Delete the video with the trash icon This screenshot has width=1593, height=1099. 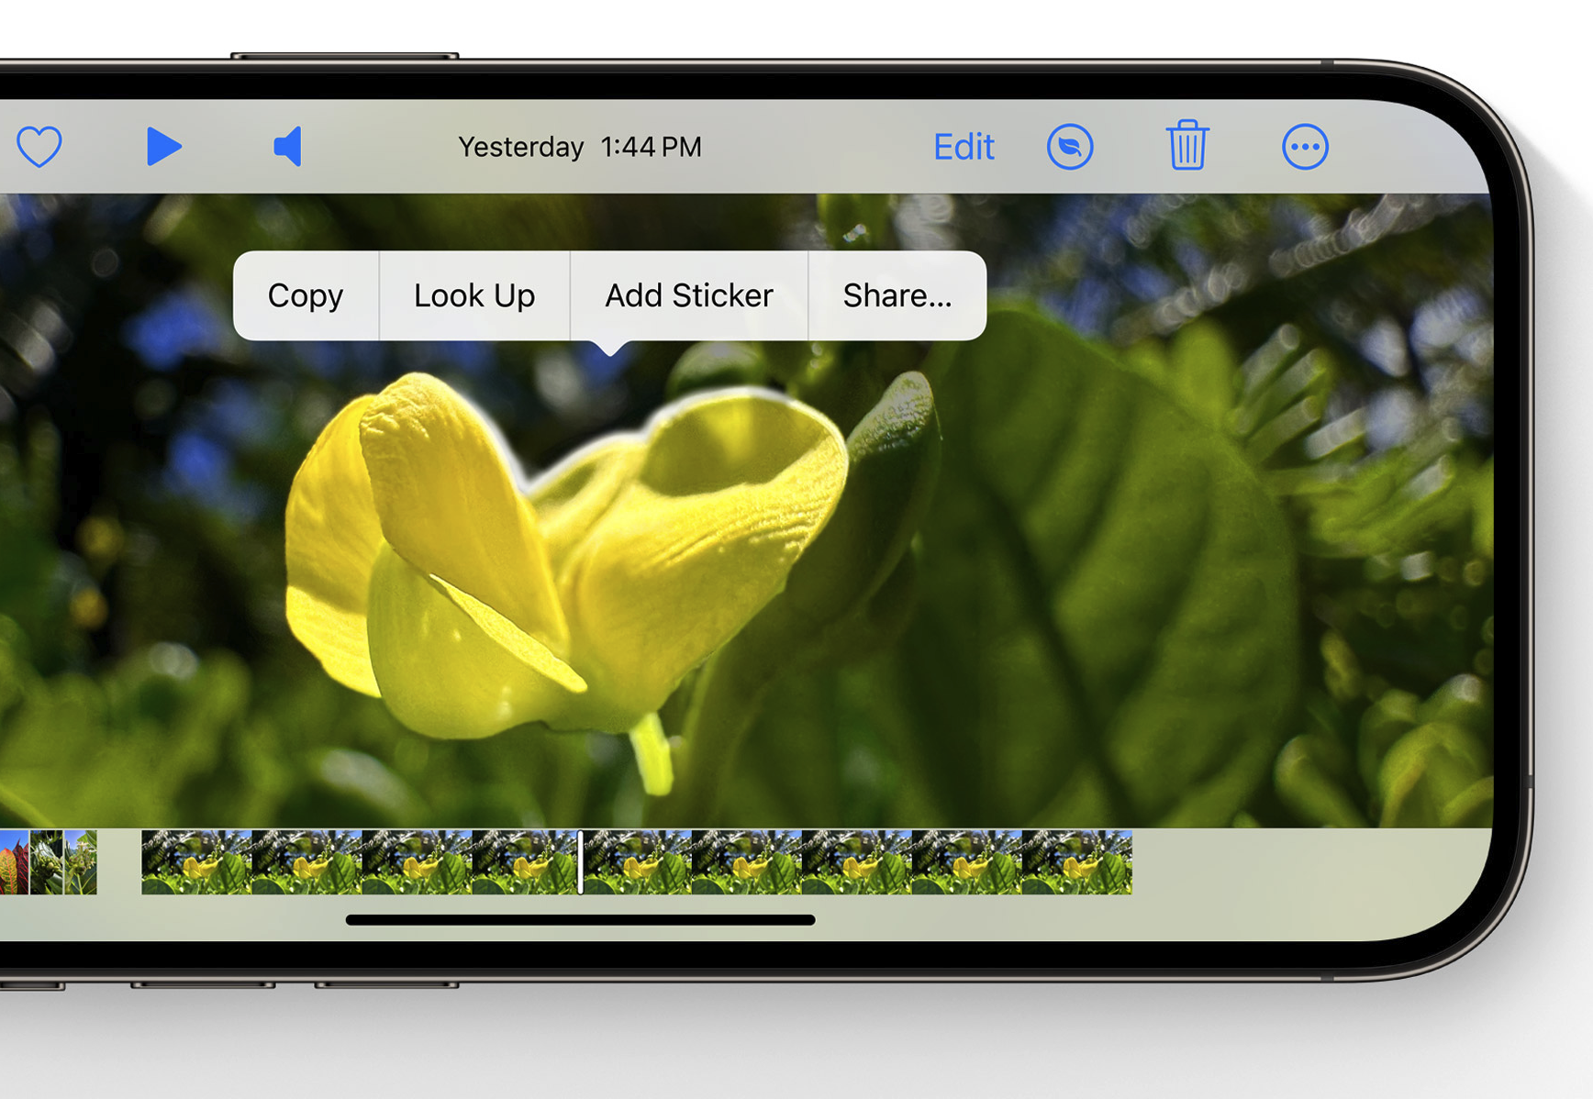tap(1186, 146)
